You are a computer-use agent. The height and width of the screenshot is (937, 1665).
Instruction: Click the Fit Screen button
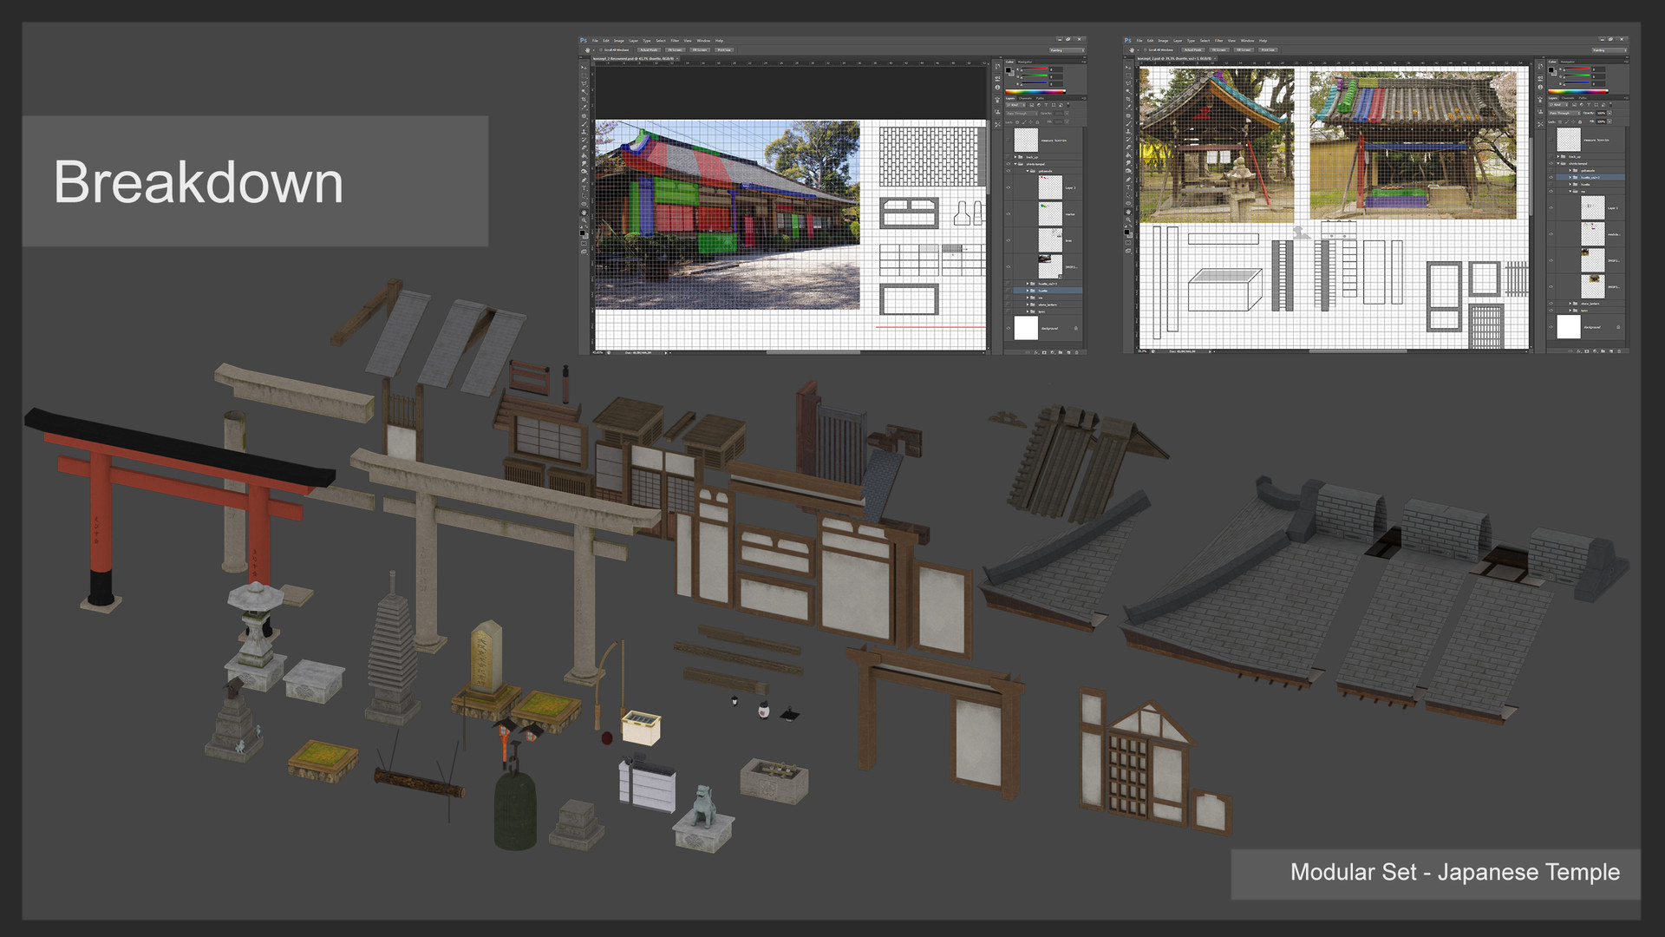click(x=676, y=49)
